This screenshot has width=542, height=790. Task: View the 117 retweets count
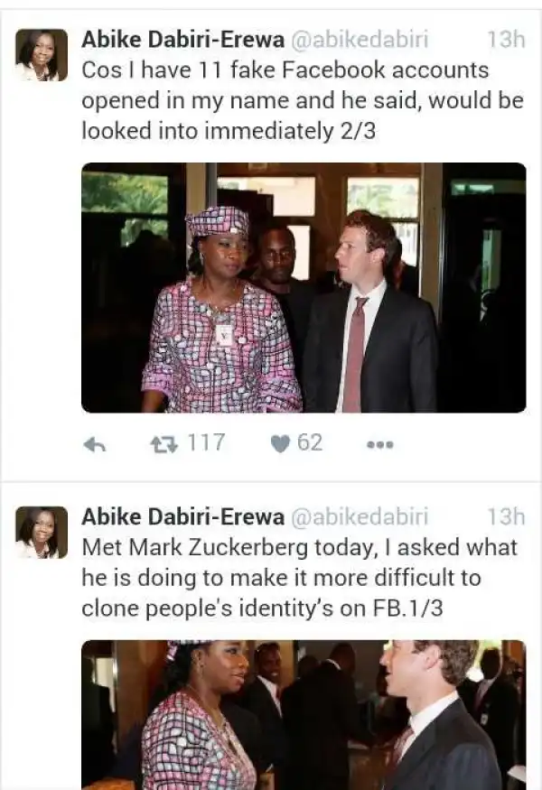click(205, 443)
